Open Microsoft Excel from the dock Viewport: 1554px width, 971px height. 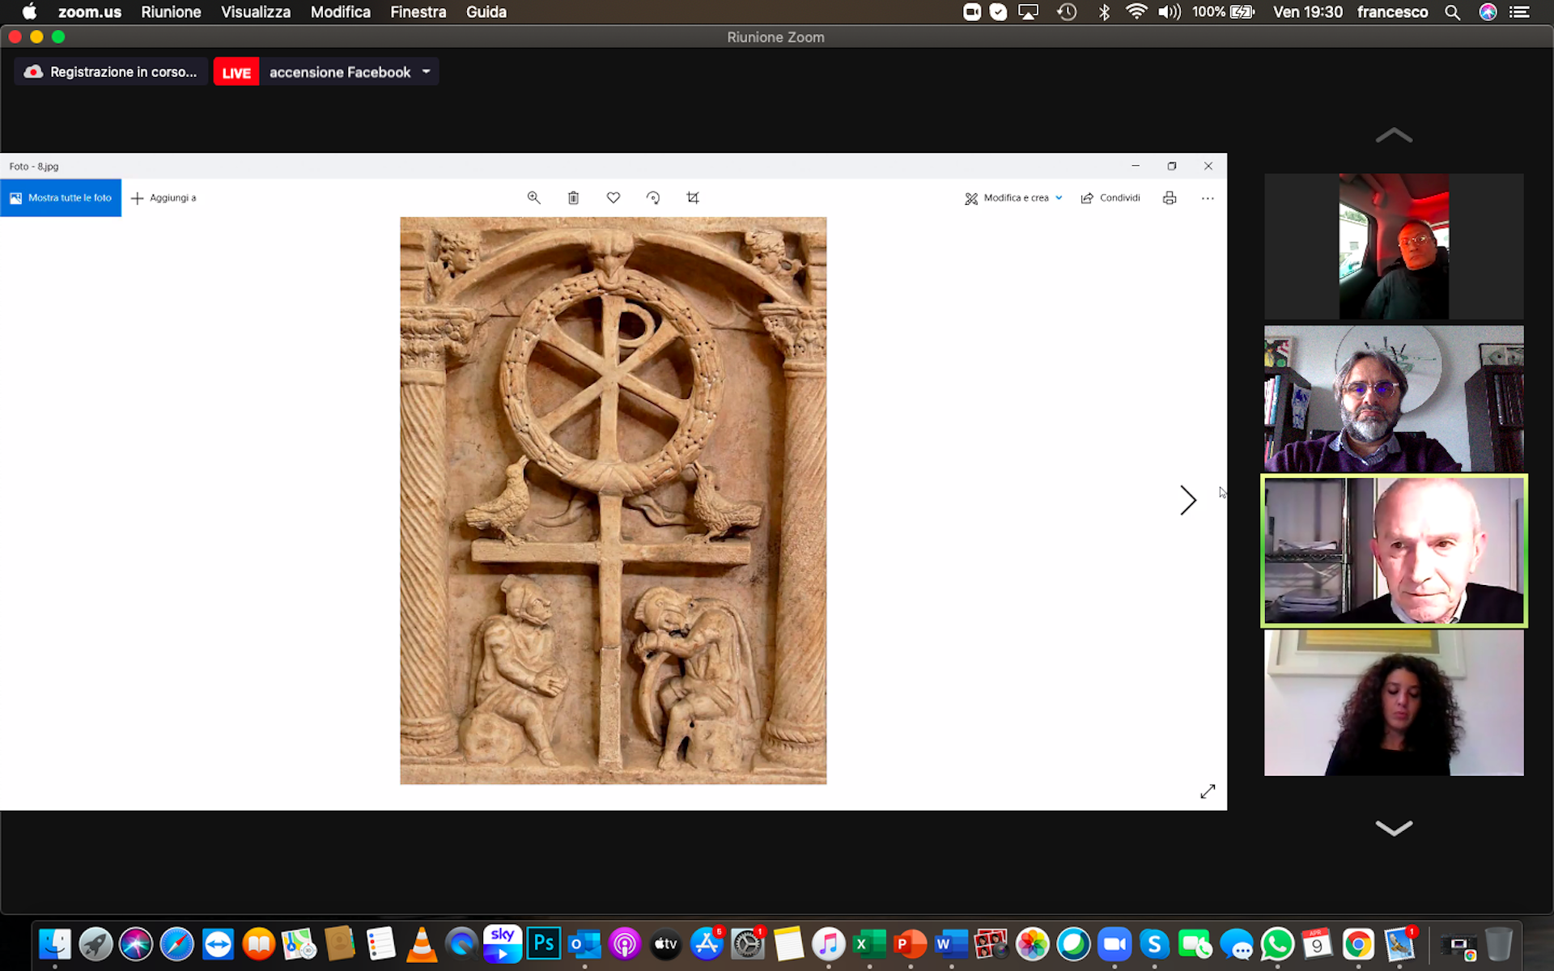point(869,943)
